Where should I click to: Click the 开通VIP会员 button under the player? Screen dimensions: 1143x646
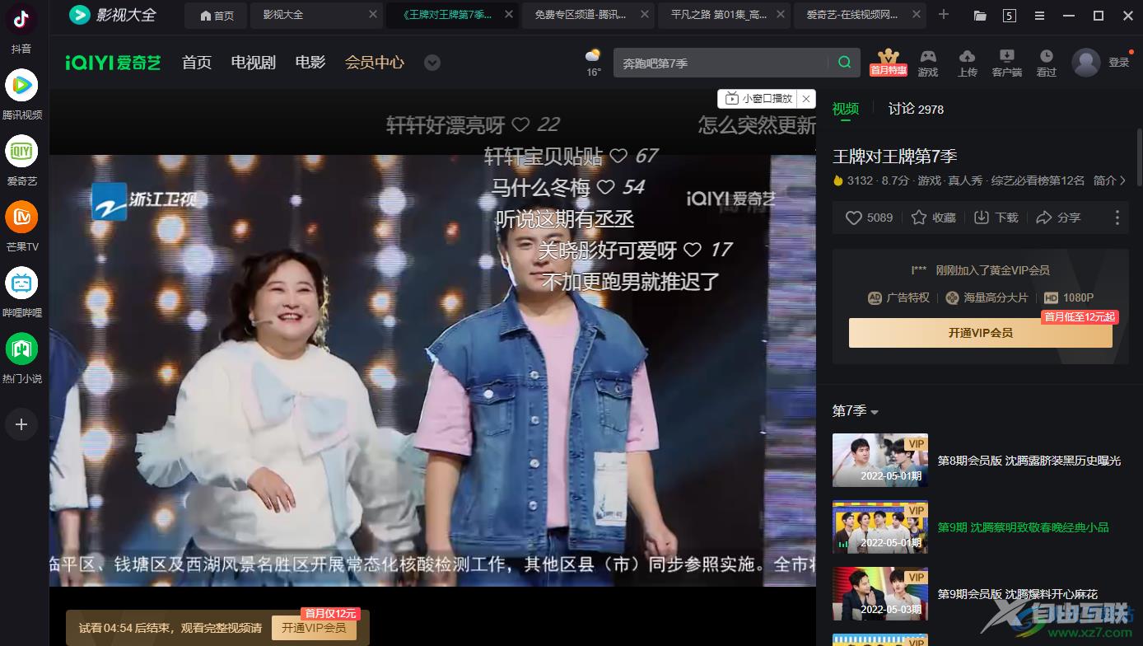[314, 628]
